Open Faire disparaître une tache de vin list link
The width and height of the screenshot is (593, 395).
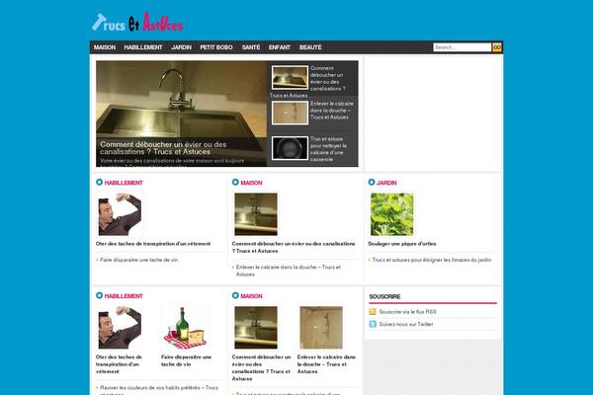click(138, 260)
